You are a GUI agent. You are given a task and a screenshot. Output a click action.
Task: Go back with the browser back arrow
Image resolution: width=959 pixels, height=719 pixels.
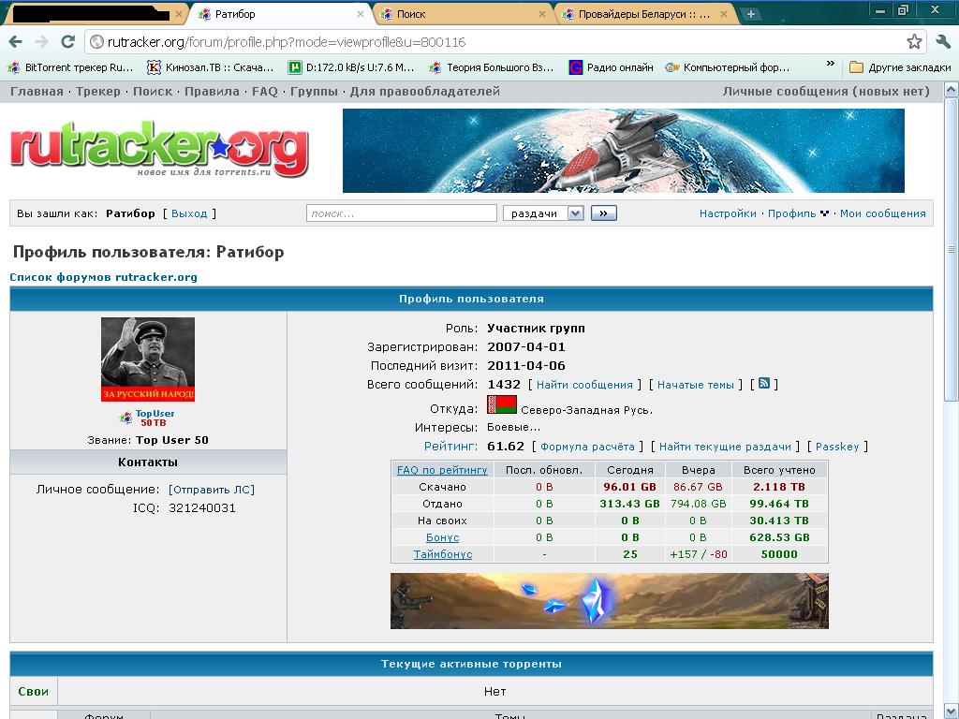(x=16, y=41)
